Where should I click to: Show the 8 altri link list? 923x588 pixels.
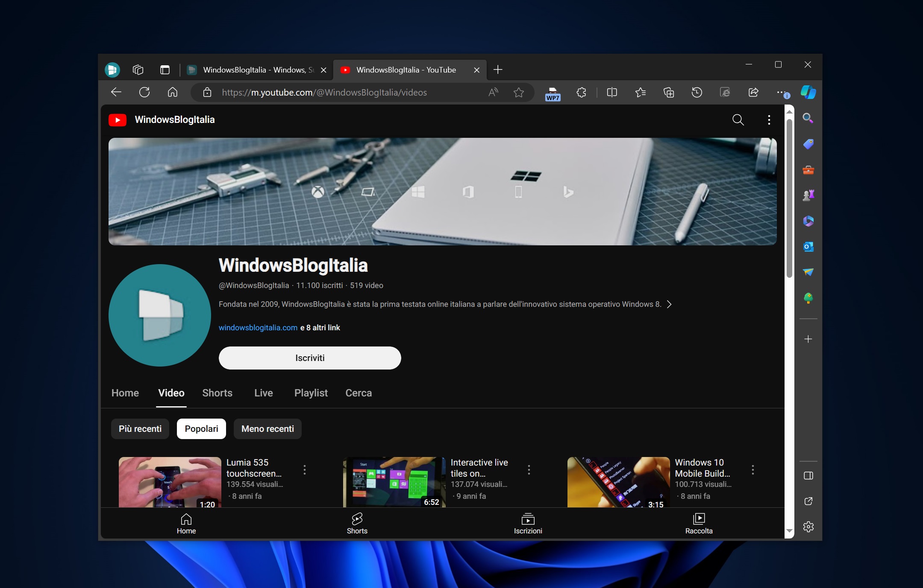coord(320,328)
